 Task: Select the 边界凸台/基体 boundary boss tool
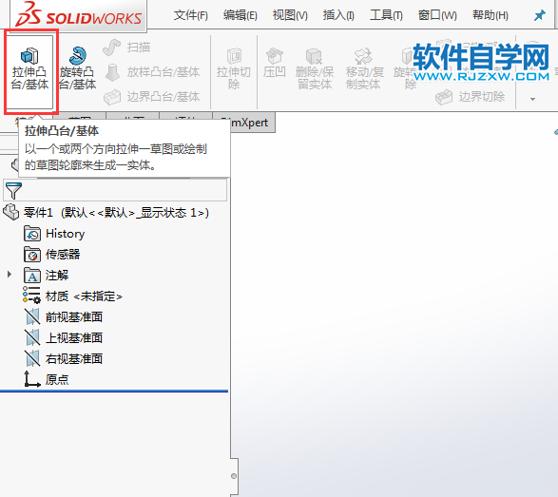pos(152,96)
